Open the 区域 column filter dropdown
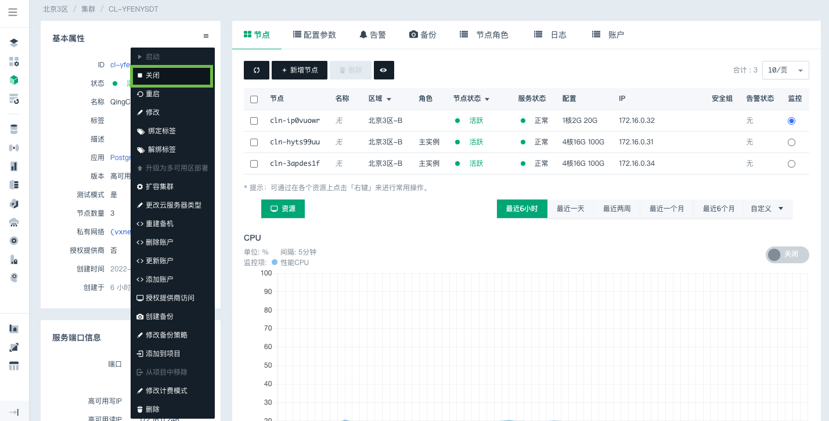This screenshot has width=829, height=421. [x=389, y=99]
